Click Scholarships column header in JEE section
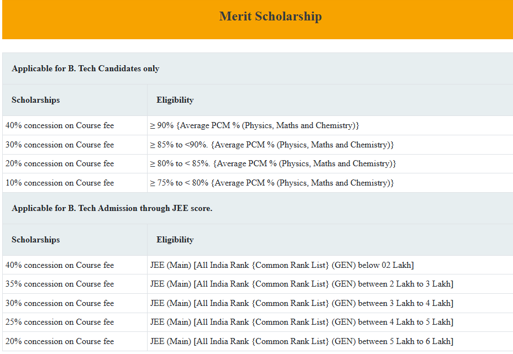 pyautogui.click(x=35, y=240)
